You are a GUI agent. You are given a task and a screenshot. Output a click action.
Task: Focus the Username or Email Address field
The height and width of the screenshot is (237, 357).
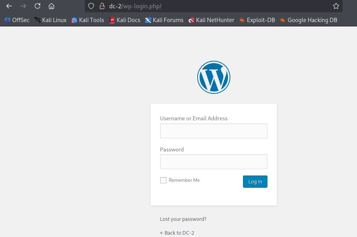point(213,131)
